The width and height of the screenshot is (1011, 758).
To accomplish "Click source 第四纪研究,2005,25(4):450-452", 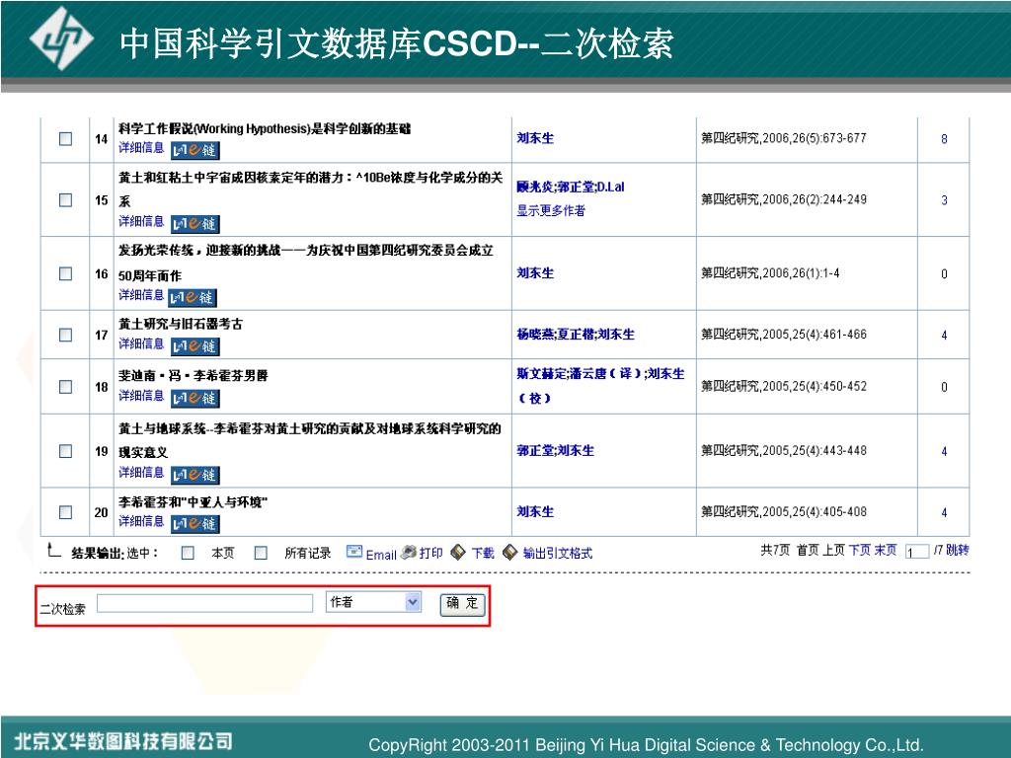I will [784, 386].
